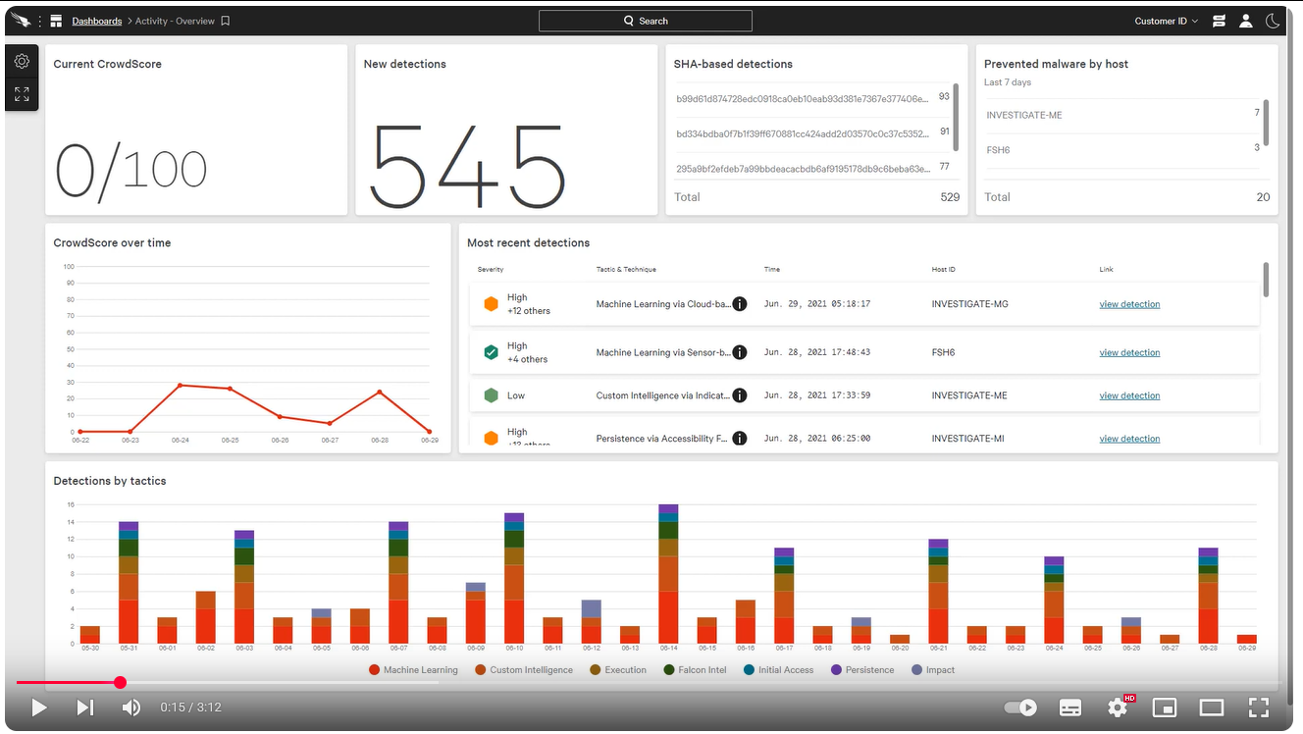Go to Dashboards breadcrumb
Screen dimensions: 1303x734
point(97,21)
